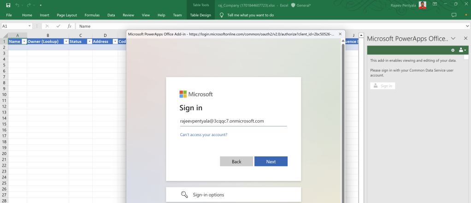The width and height of the screenshot is (471, 203).
Task: Switch to the Table Design tab
Action: point(200,15)
